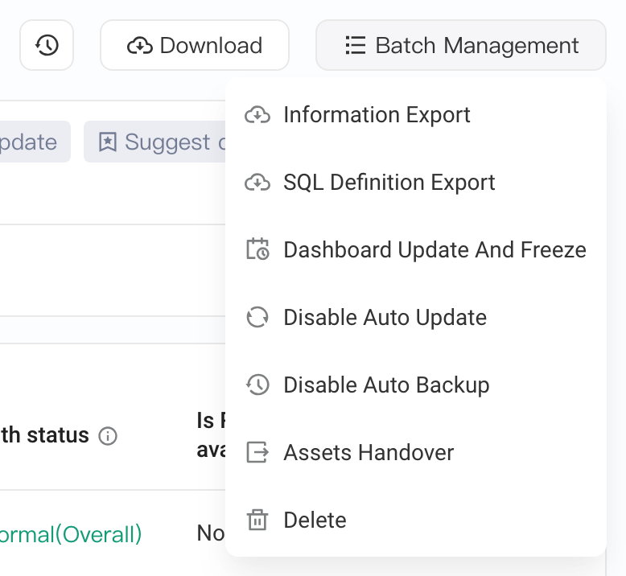Select Dashboard Update And Freeze
Image resolution: width=626 pixels, height=576 pixels.
tap(416, 250)
